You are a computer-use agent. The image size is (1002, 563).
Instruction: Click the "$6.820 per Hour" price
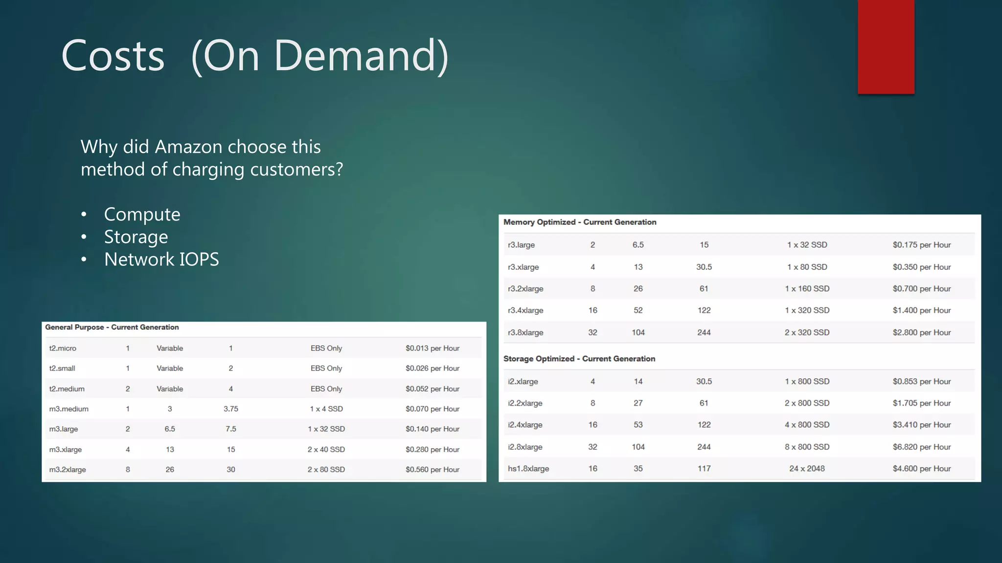pos(922,447)
